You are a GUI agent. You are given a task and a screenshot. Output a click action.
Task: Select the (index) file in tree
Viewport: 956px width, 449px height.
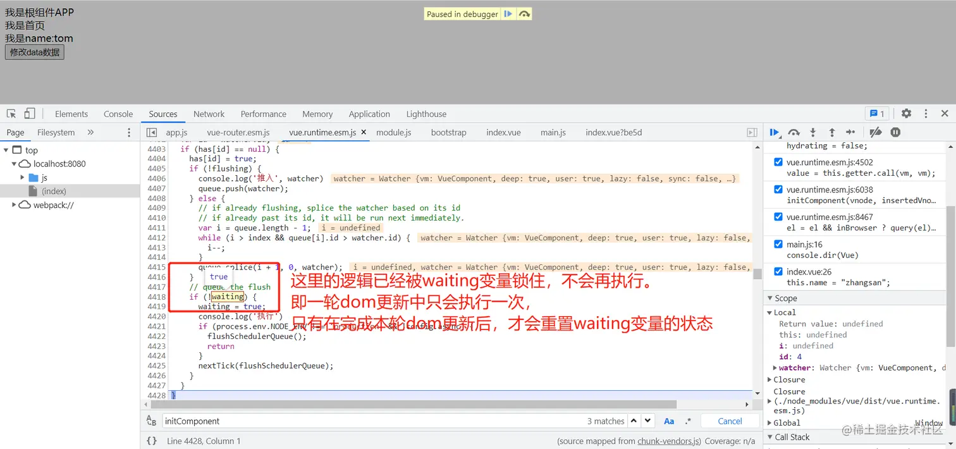click(x=54, y=191)
